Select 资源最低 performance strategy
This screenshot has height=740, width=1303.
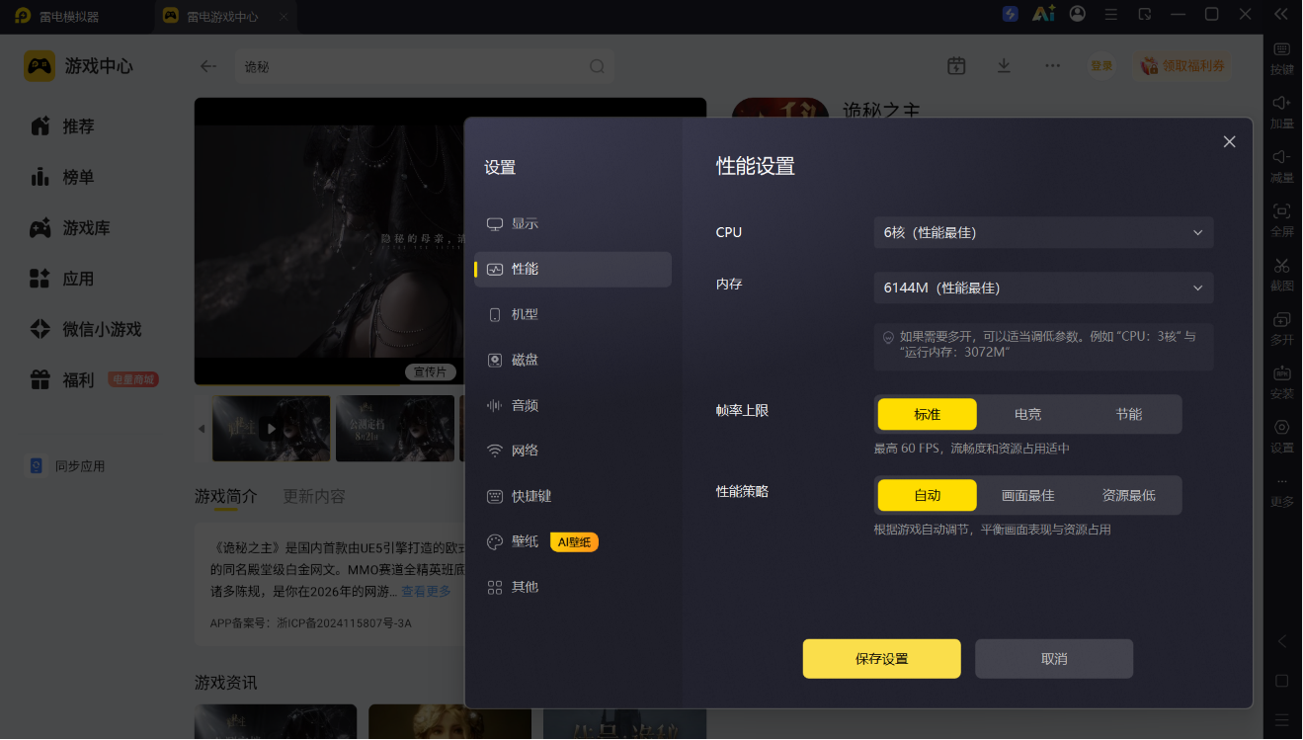point(1128,496)
